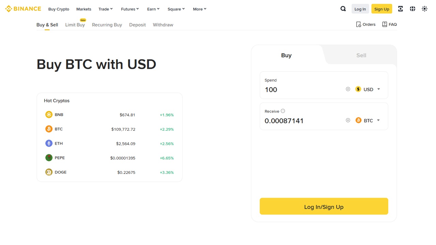Viewport: 436px width, 245px height.
Task: Open the QR code download icon
Action: point(401,9)
